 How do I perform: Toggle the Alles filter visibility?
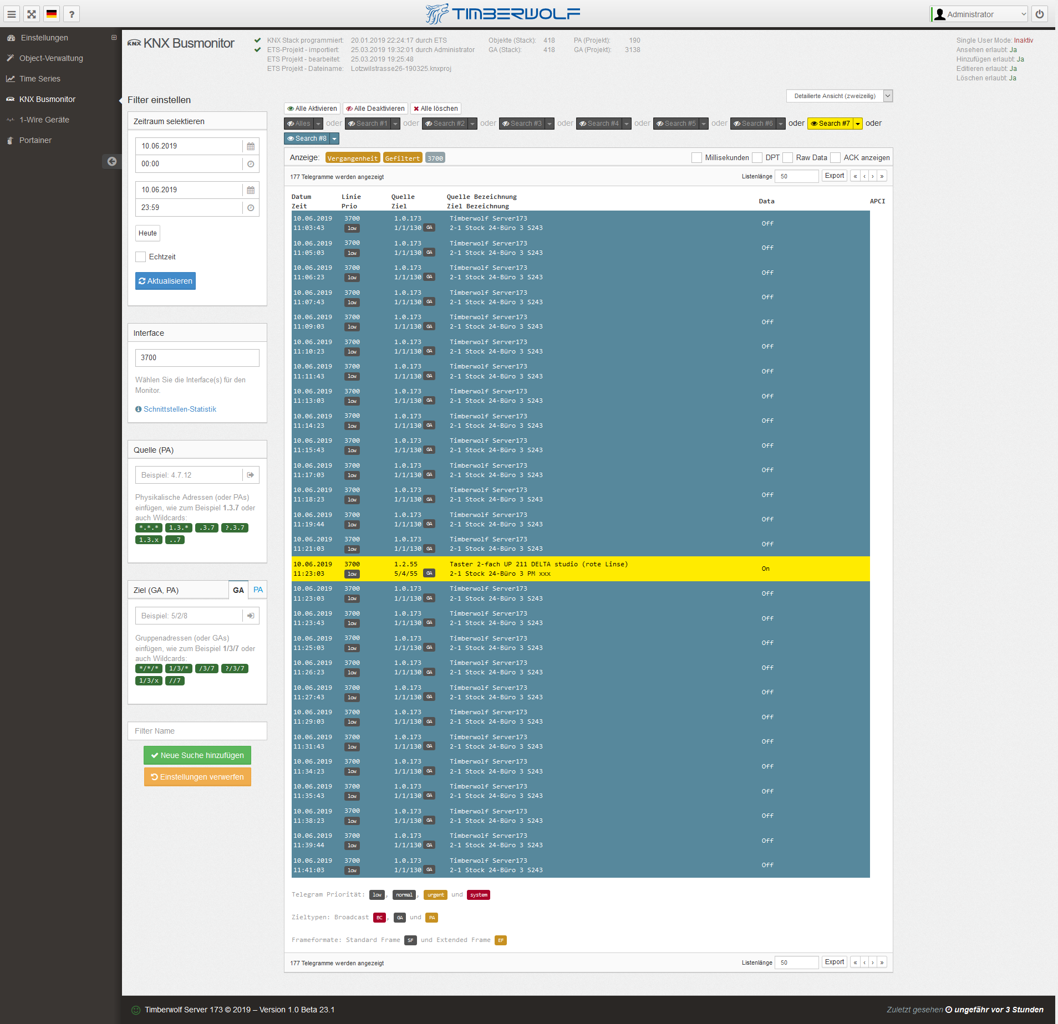point(299,124)
